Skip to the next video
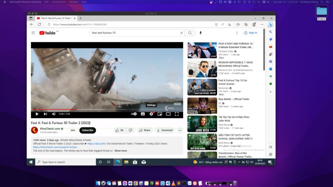333x187 pixels. click(x=45, y=114)
